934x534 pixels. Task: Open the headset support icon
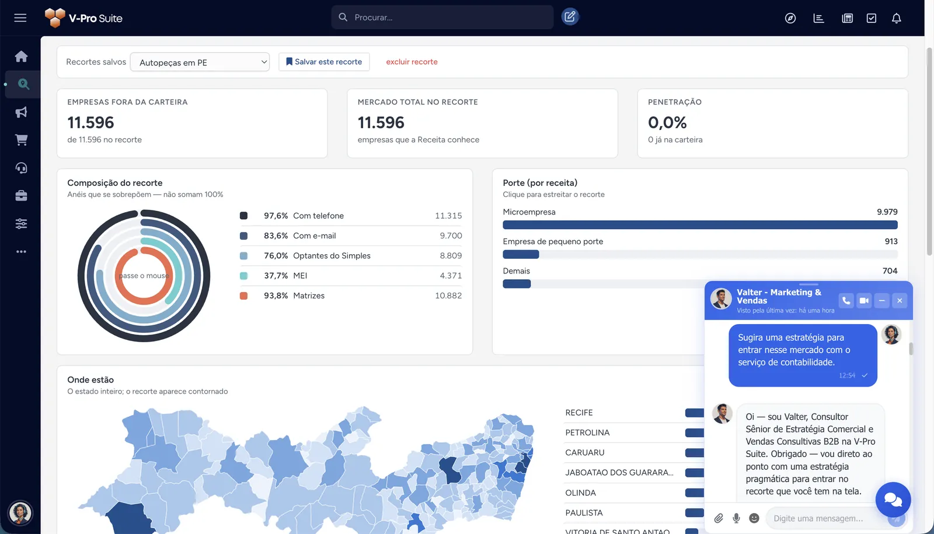point(21,168)
